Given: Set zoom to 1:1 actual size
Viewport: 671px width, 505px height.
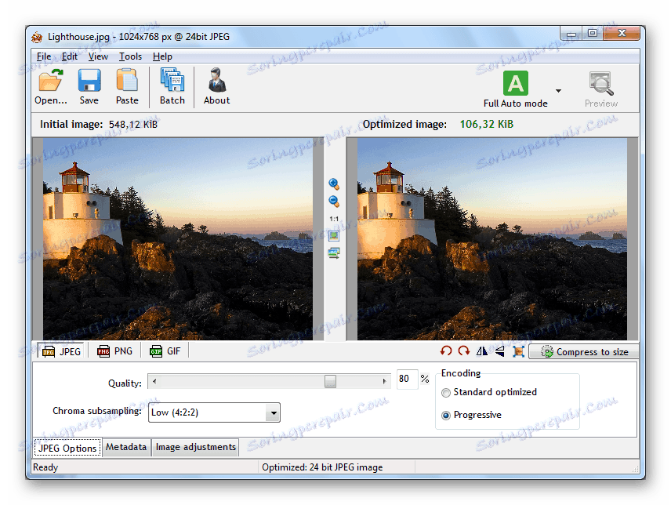Looking at the screenshot, I should point(334,219).
